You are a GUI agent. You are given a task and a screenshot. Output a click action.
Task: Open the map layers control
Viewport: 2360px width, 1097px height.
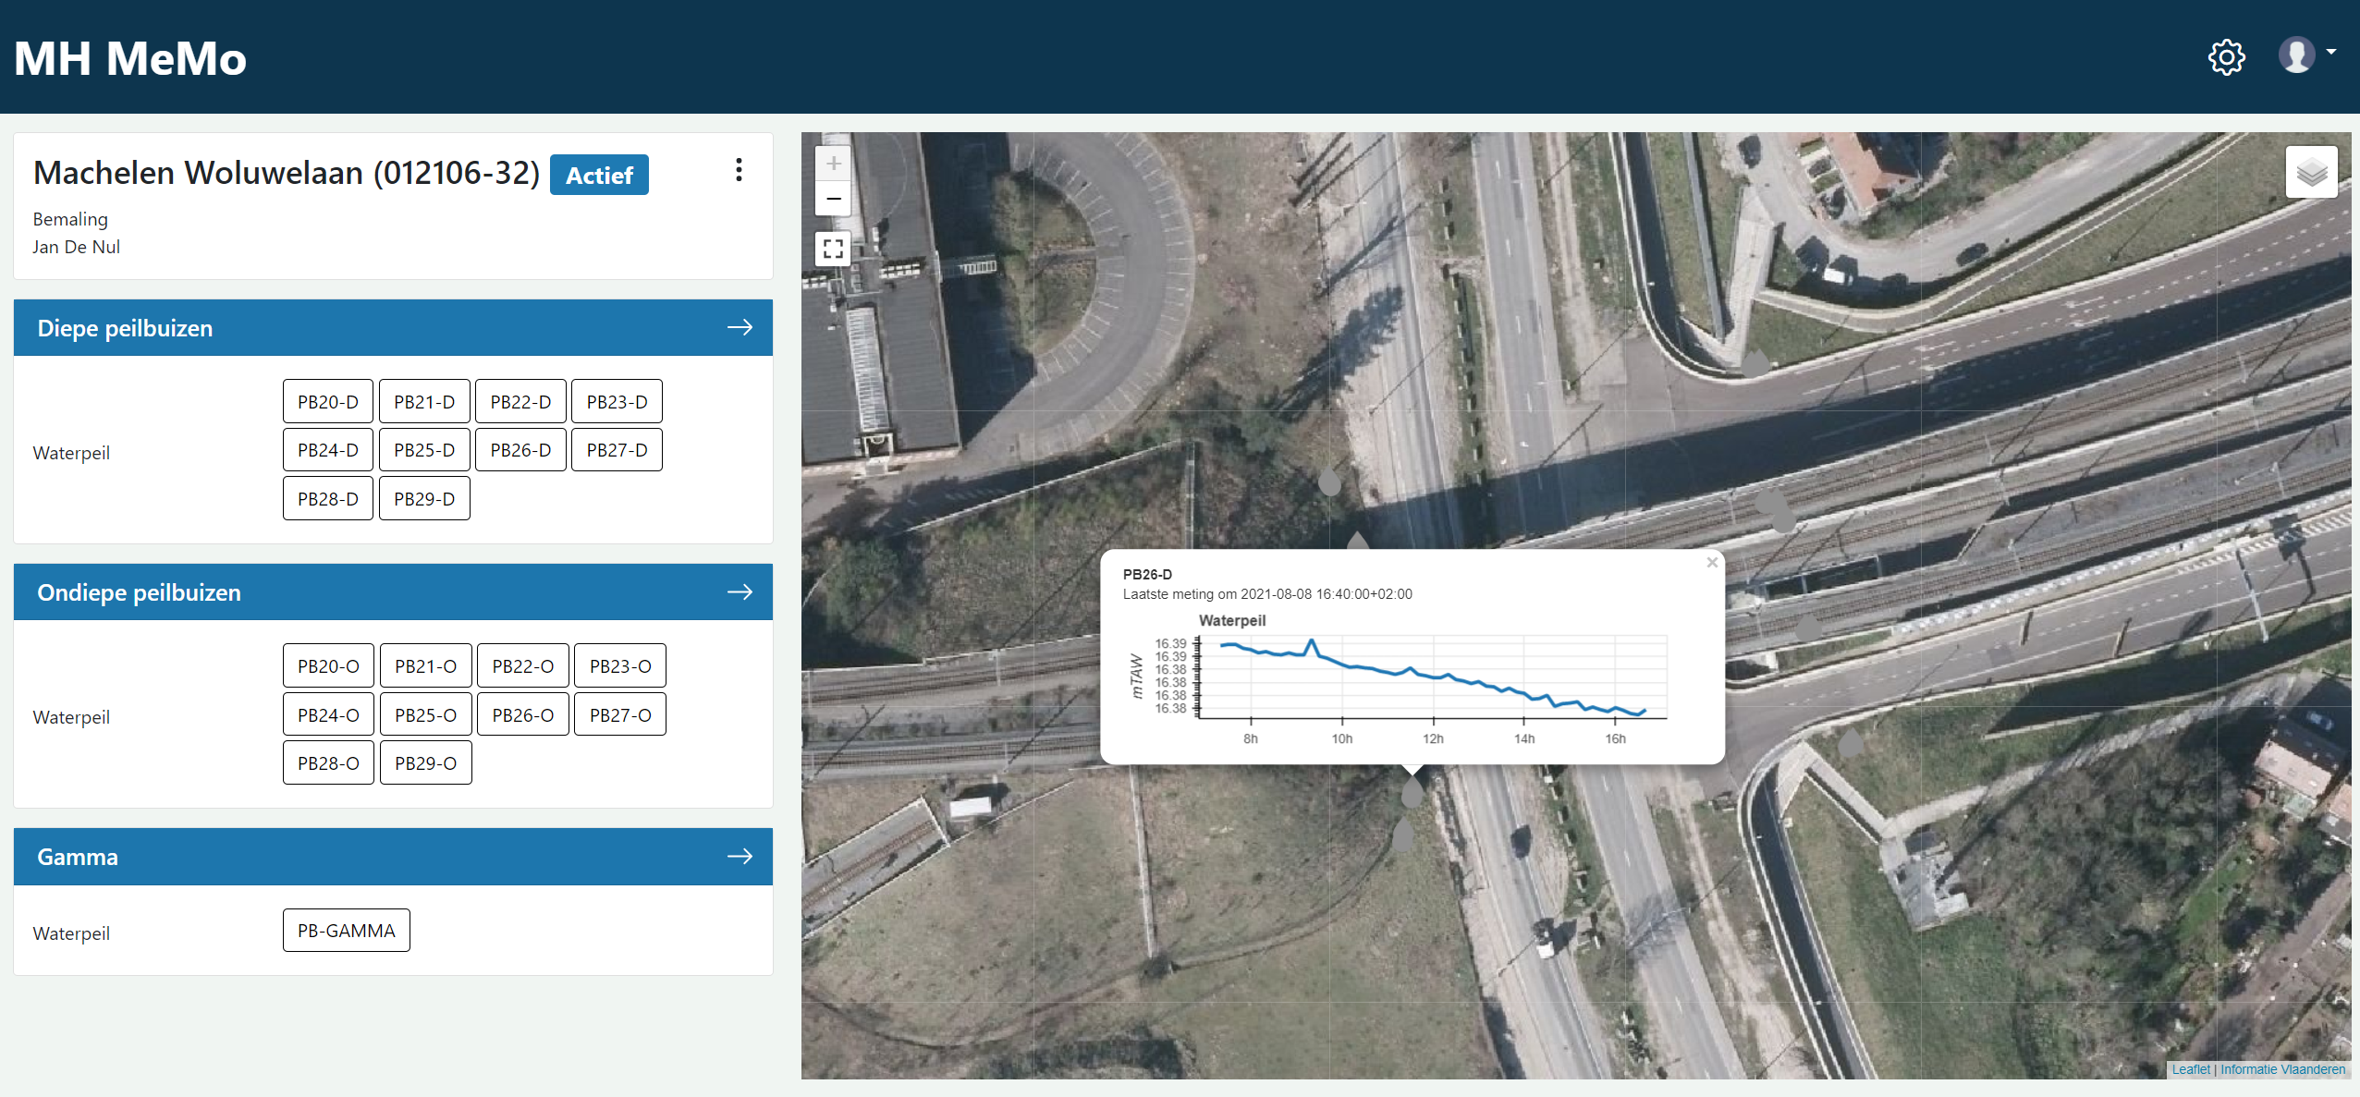point(2311,172)
